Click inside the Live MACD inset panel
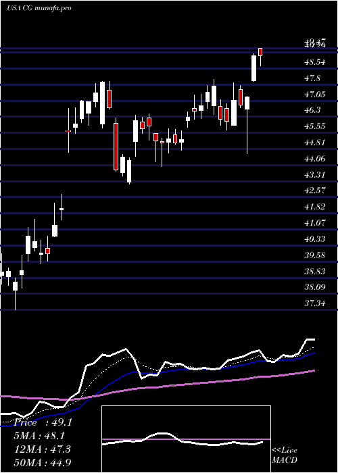The width and height of the screenshot is (338, 473). click(186, 439)
